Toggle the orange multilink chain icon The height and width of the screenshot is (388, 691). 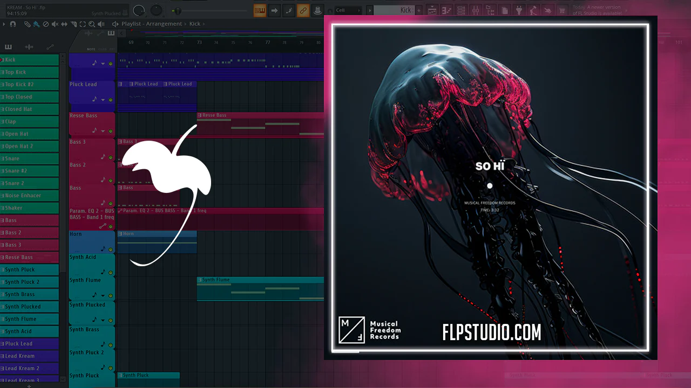pos(303,10)
